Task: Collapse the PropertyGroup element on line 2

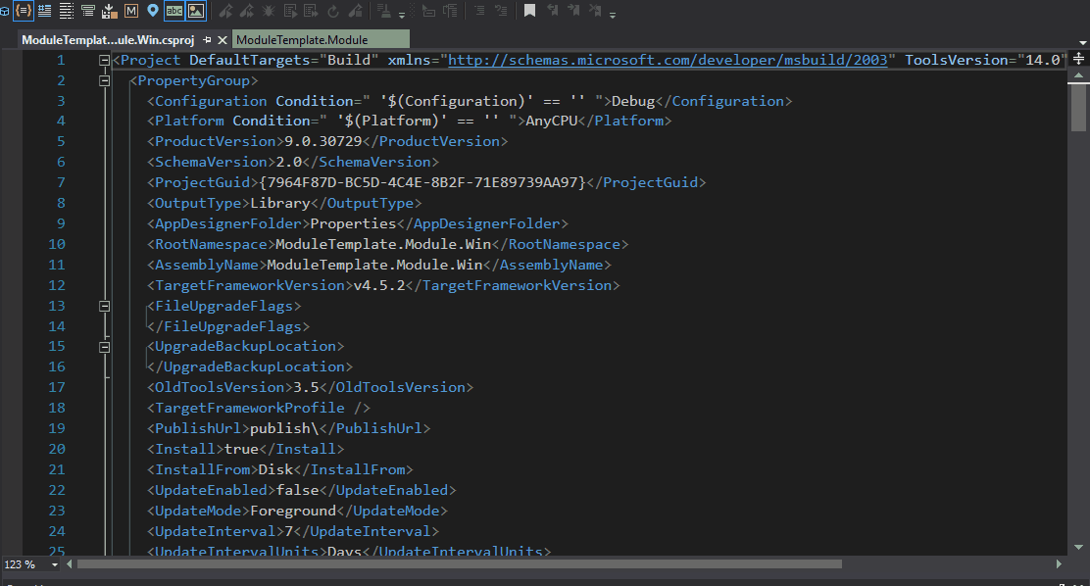Action: (104, 80)
